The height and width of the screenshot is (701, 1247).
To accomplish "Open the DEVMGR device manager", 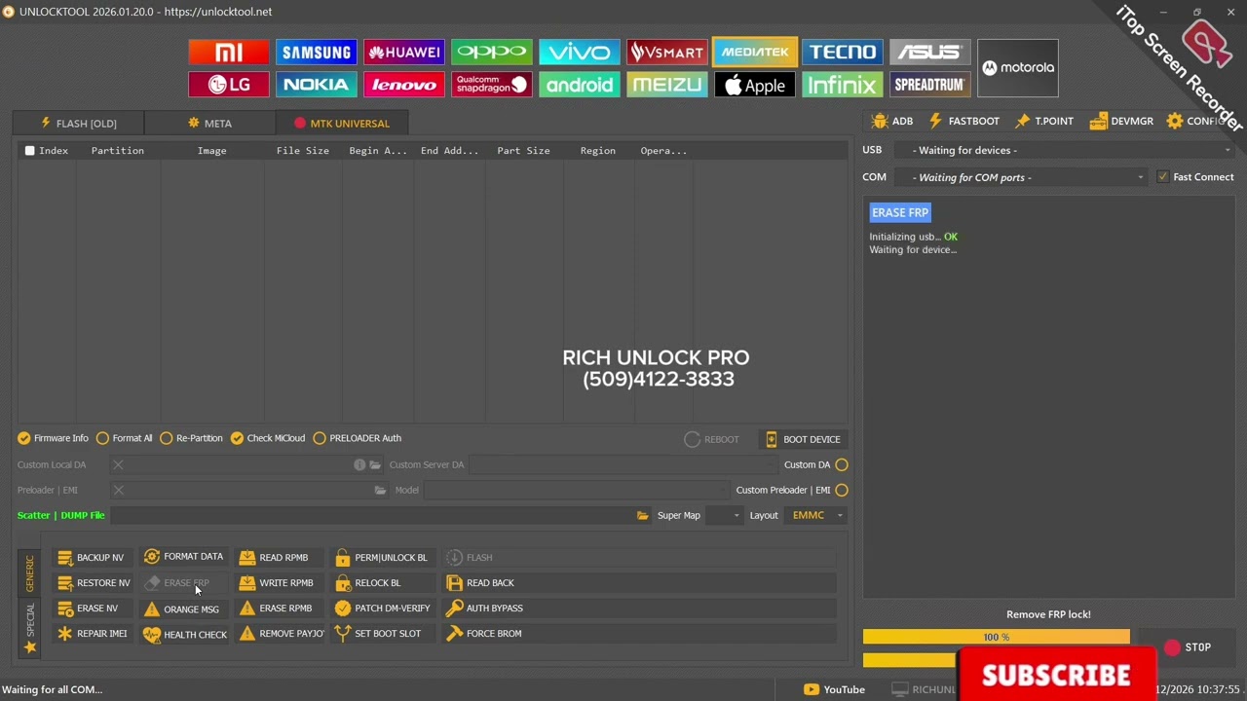I will (x=1121, y=121).
